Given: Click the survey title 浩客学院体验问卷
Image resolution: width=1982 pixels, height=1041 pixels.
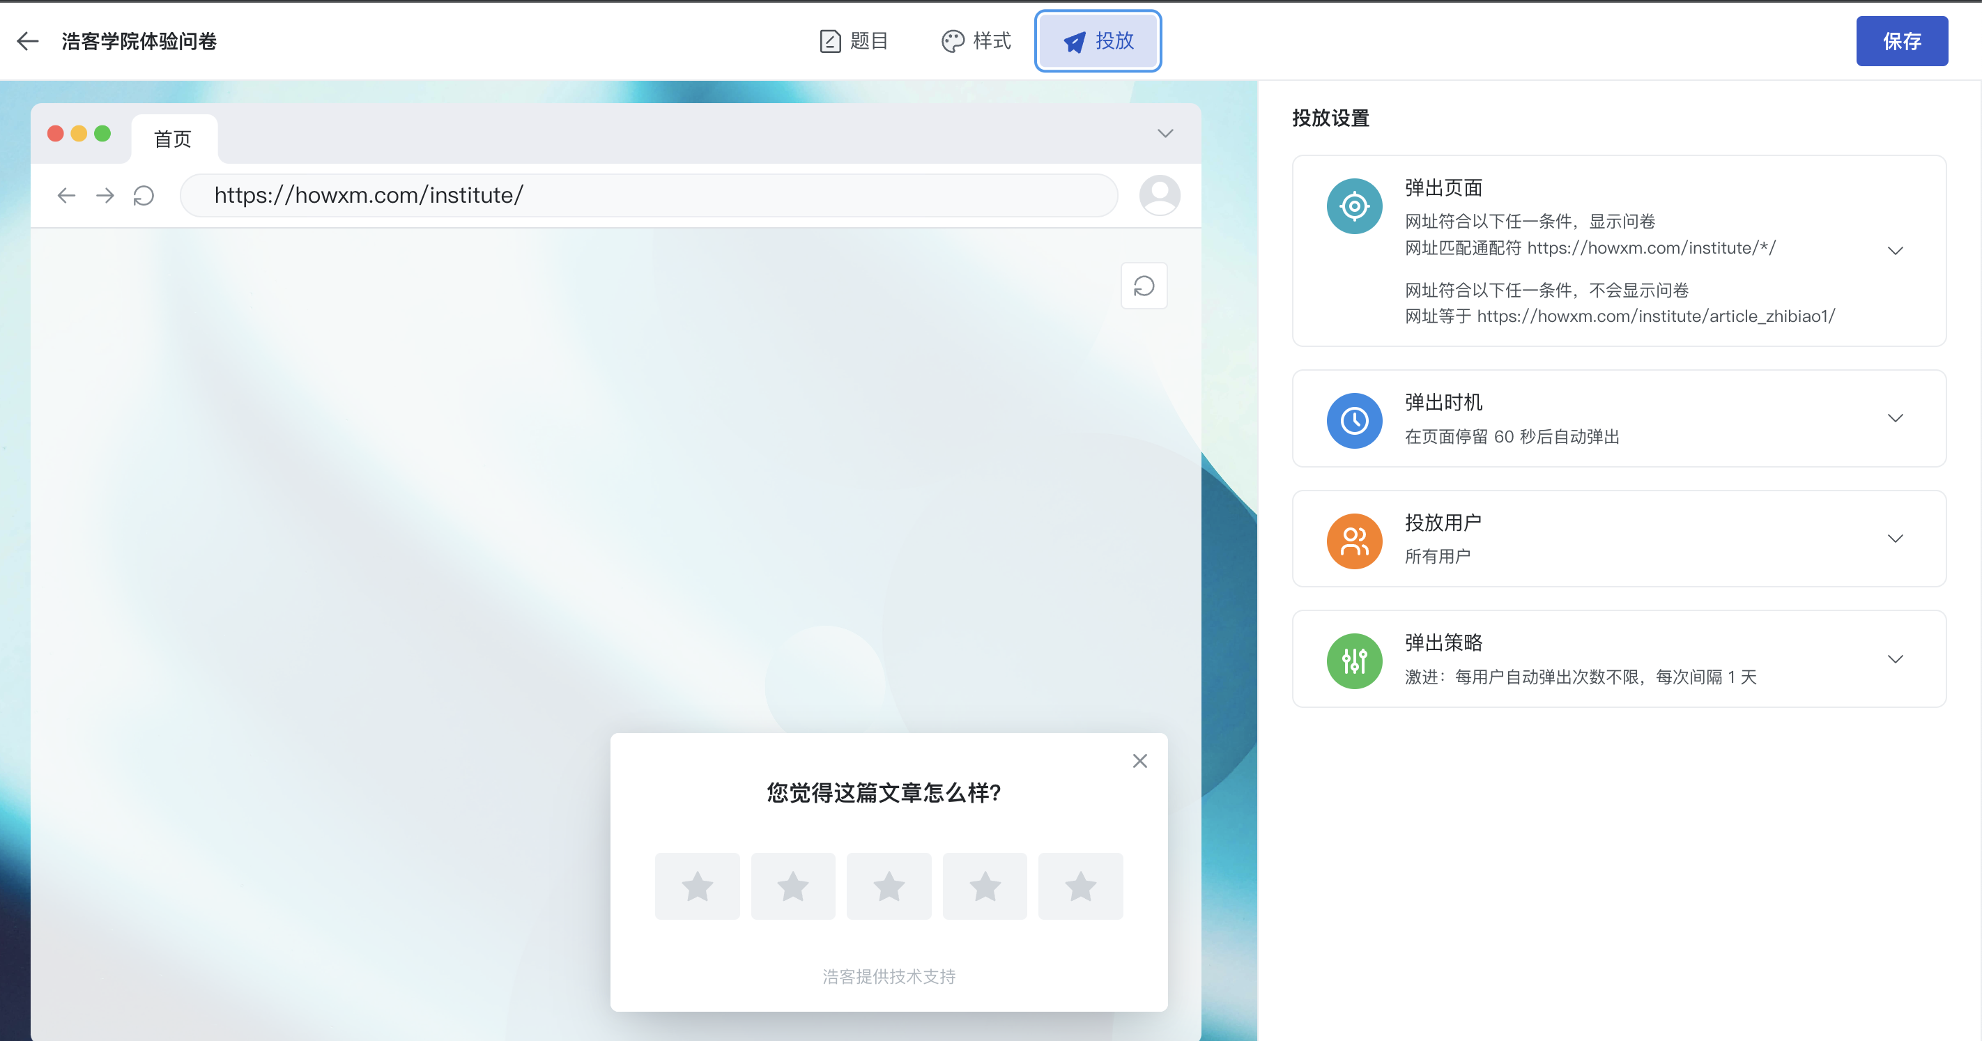Looking at the screenshot, I should 139,41.
